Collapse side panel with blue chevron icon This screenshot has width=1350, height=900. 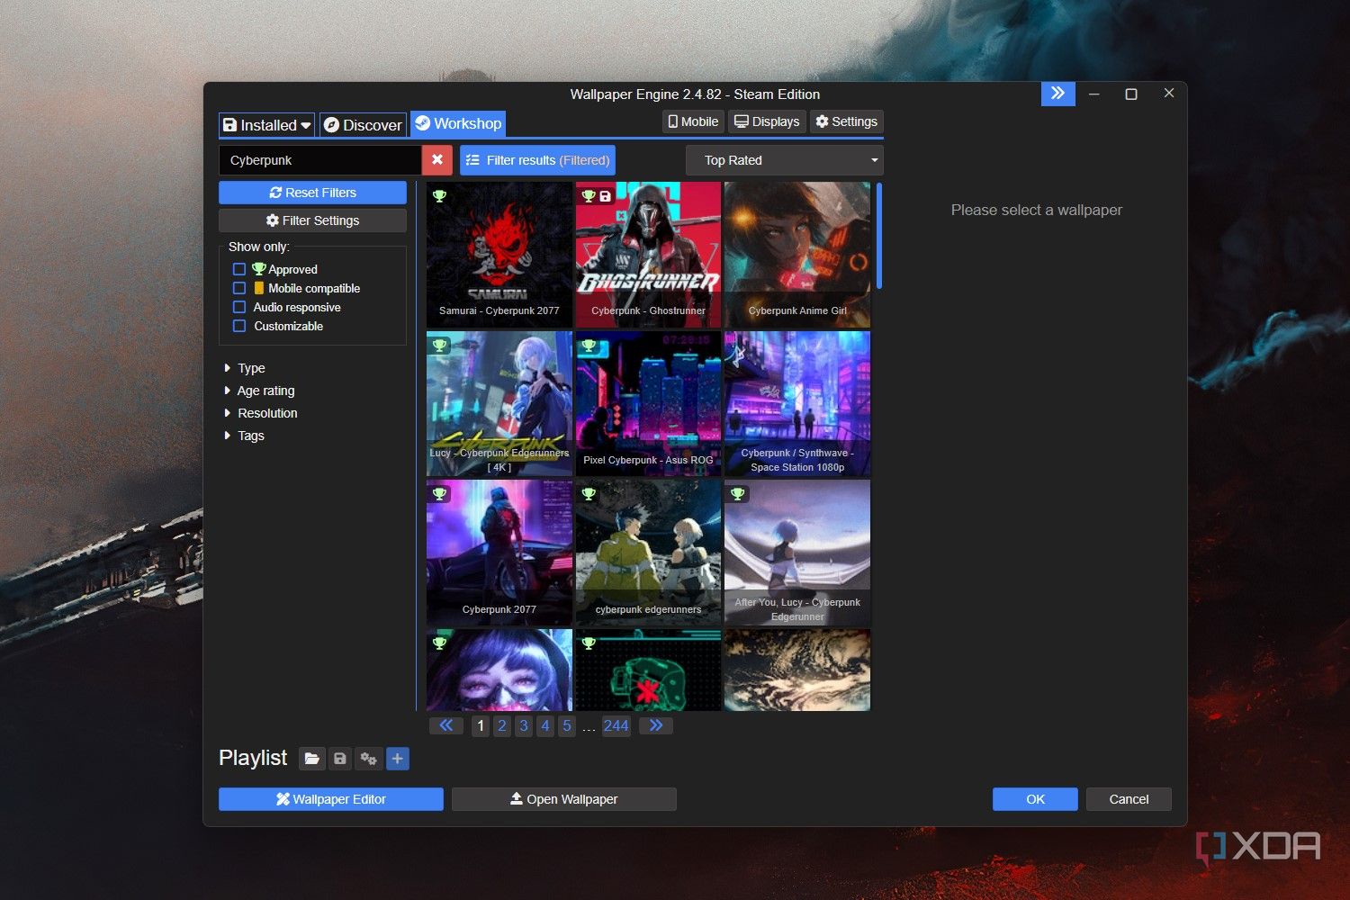pos(1057,94)
